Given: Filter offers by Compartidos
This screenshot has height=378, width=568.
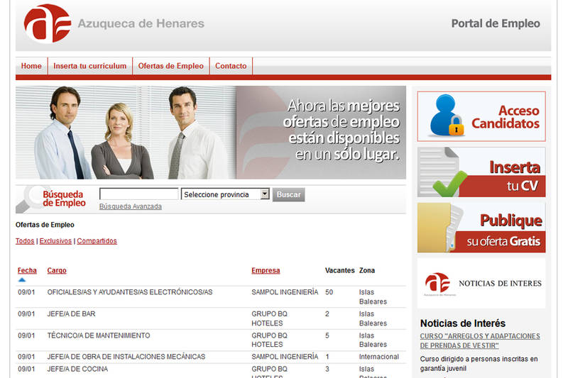Looking at the screenshot, I should (x=97, y=241).
